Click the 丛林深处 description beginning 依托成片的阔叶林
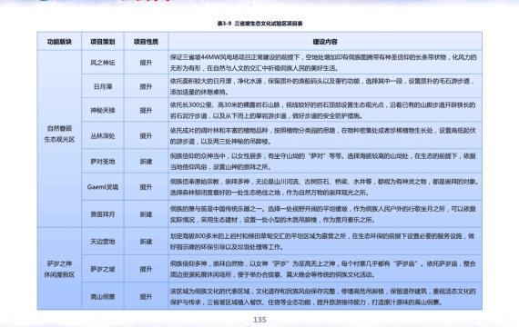The image size is (519, 327). (x=325, y=135)
